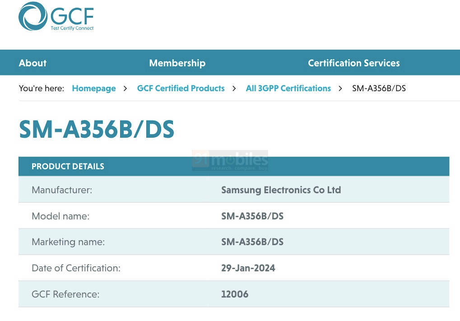Click the GCF Test Certify Connect logo
The height and width of the screenshot is (321, 460).
click(x=56, y=16)
